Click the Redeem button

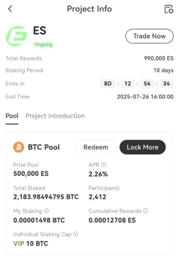96,147
